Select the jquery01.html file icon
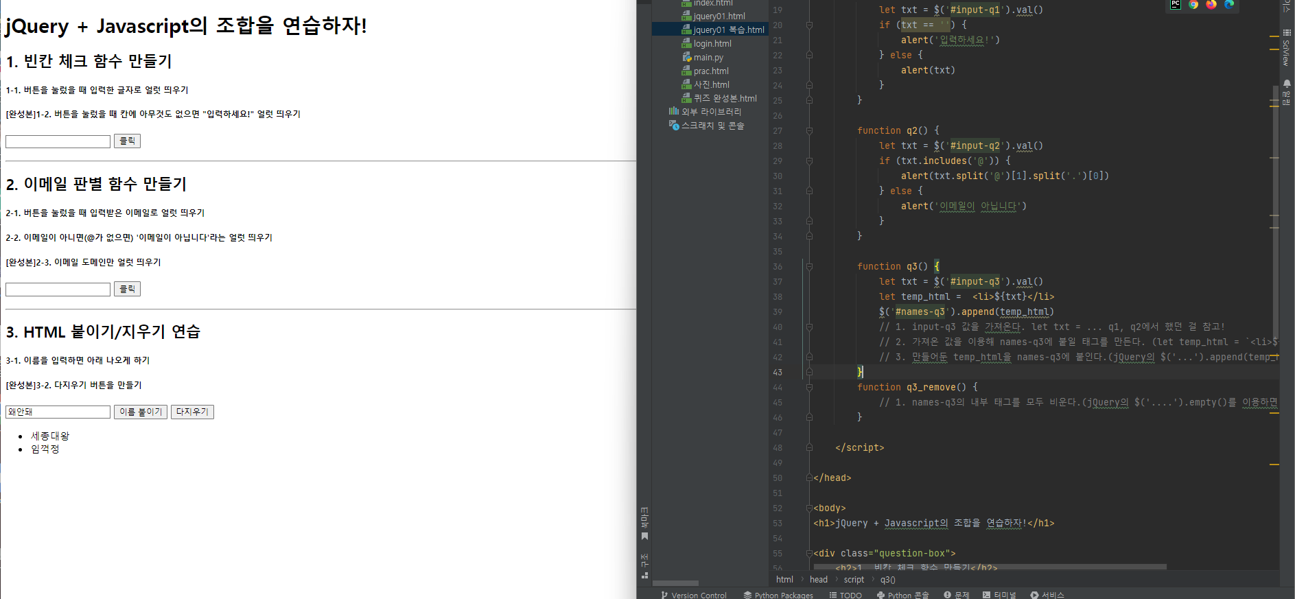 coord(686,16)
